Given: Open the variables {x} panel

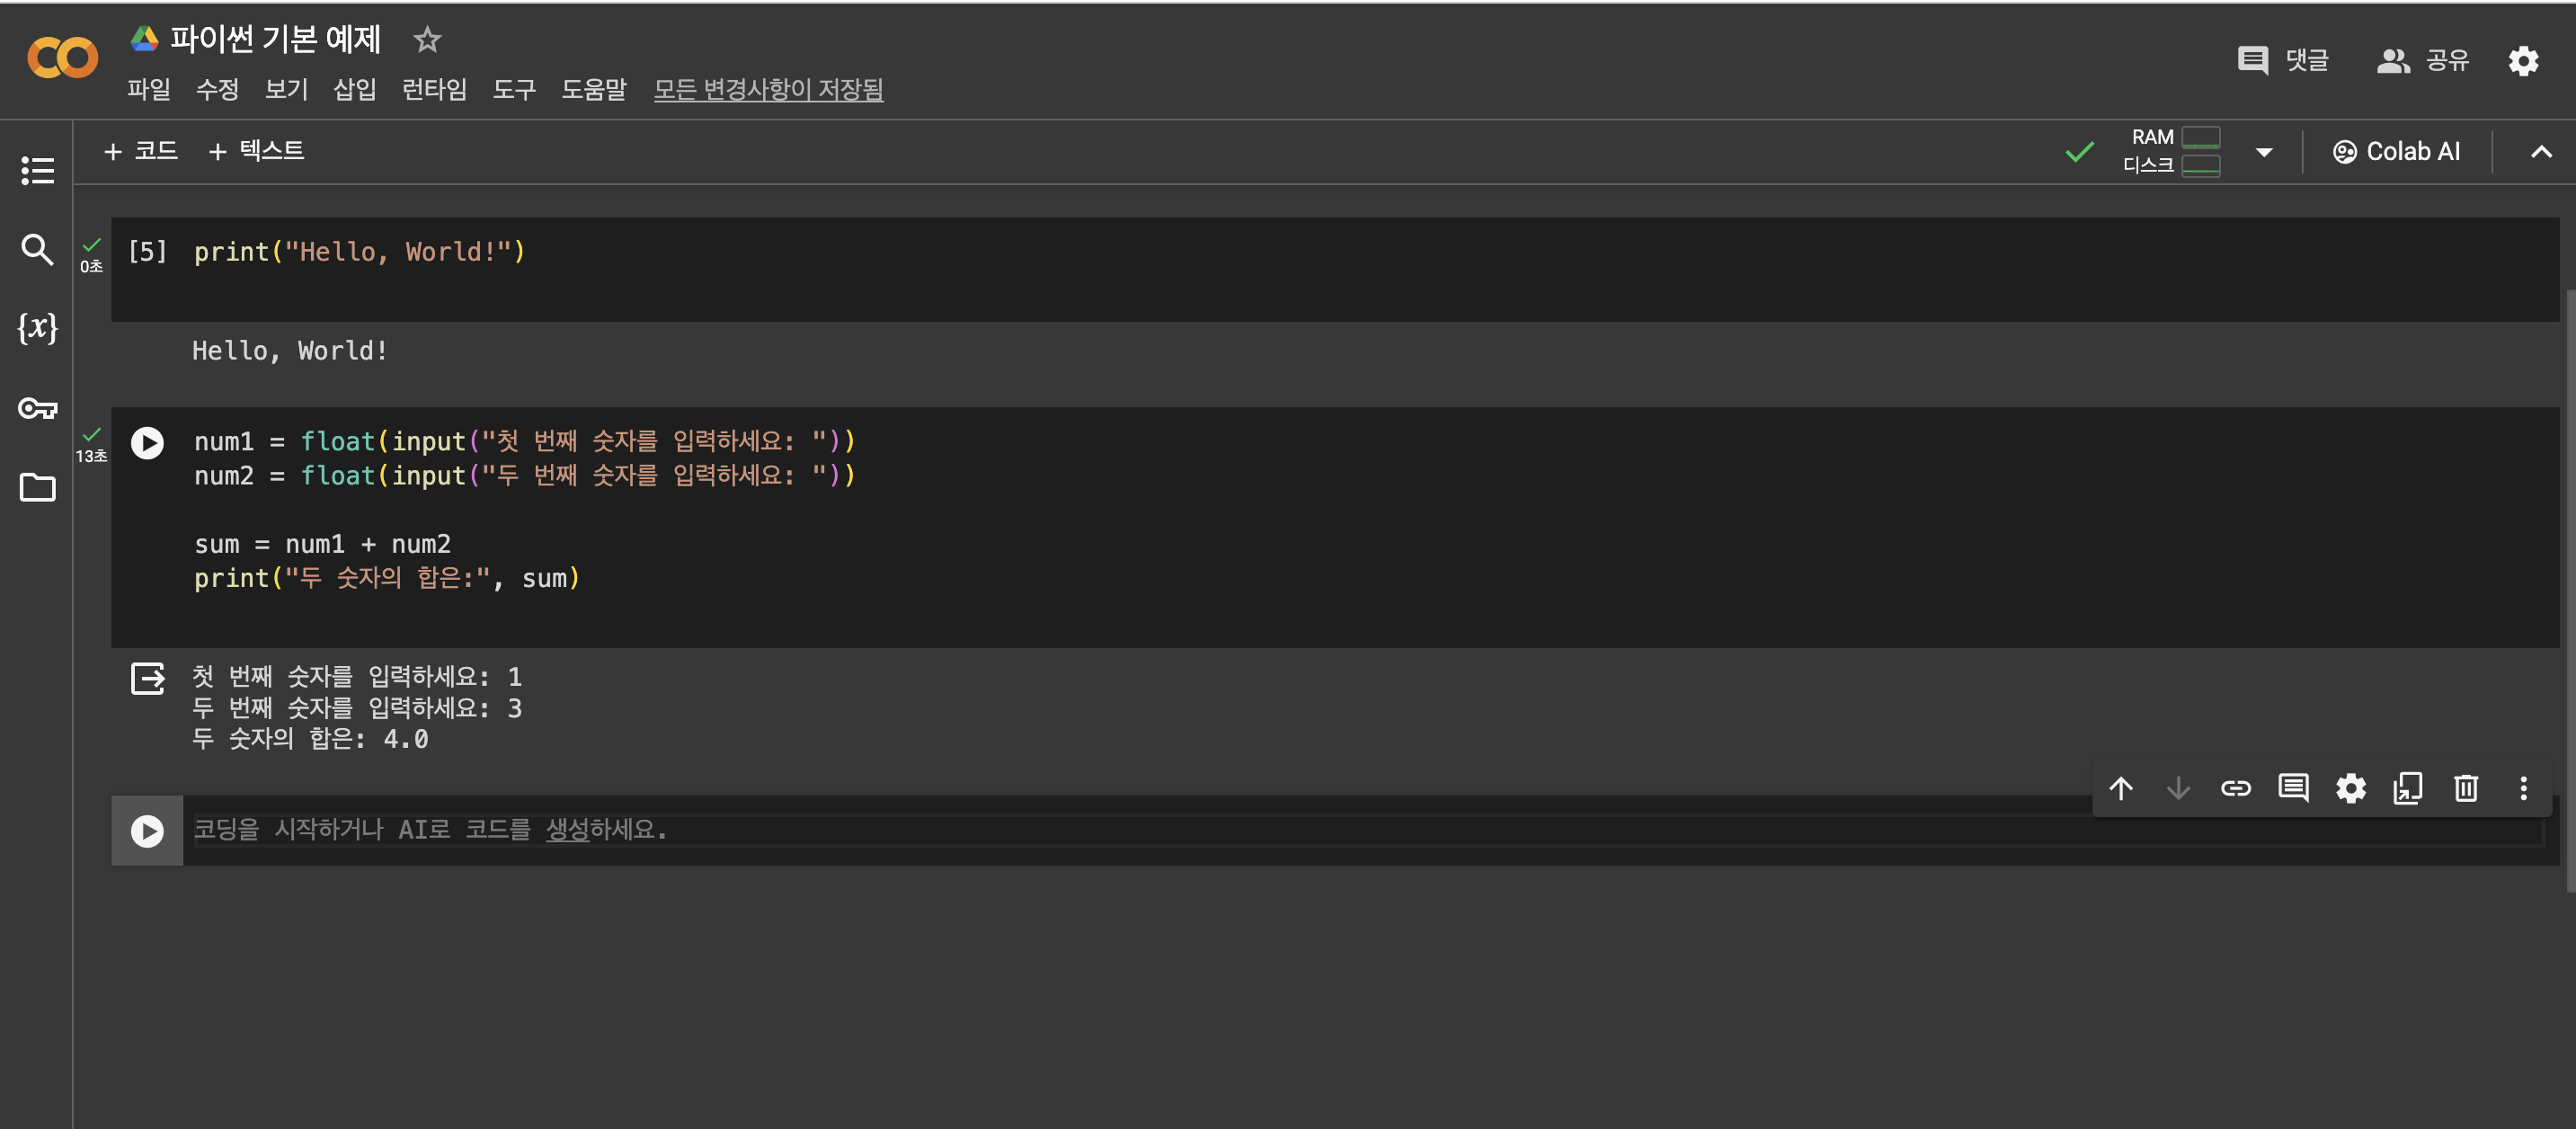Looking at the screenshot, I should [x=37, y=328].
